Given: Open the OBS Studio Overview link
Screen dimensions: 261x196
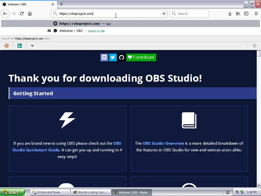Looking at the screenshot, I should 163,143.
